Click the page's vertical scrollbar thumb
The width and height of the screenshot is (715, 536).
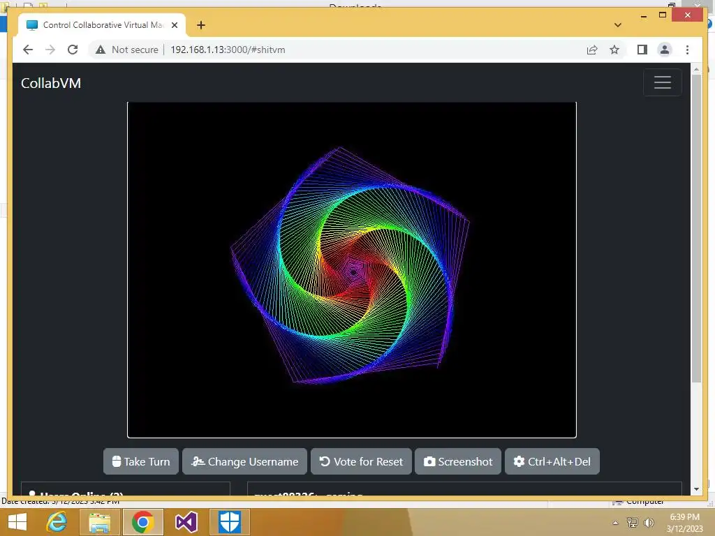pyautogui.click(x=696, y=228)
